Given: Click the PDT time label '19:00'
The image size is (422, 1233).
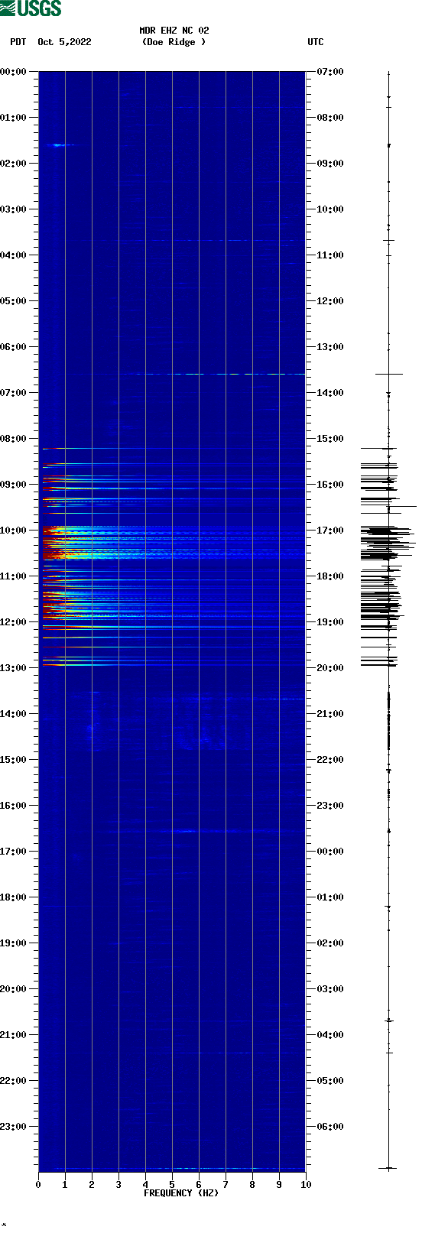Looking at the screenshot, I should [13, 943].
